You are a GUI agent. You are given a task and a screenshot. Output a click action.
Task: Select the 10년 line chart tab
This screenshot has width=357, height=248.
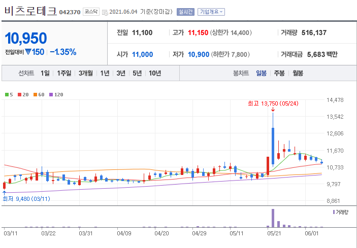point(155,73)
